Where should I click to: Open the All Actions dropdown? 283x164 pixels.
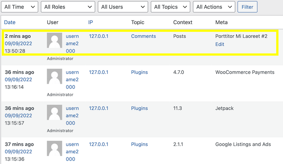214,7
